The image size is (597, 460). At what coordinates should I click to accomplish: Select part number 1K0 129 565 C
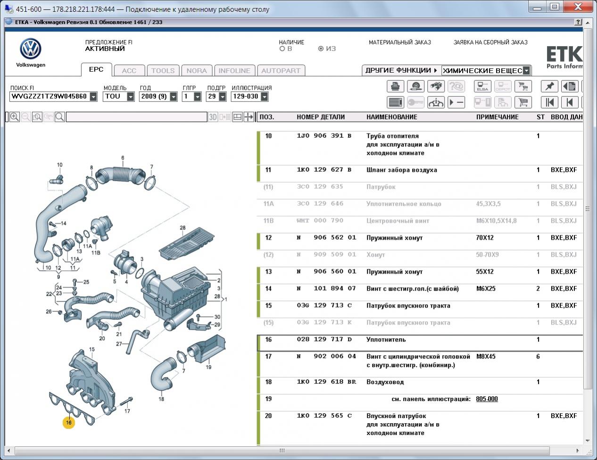[324, 416]
